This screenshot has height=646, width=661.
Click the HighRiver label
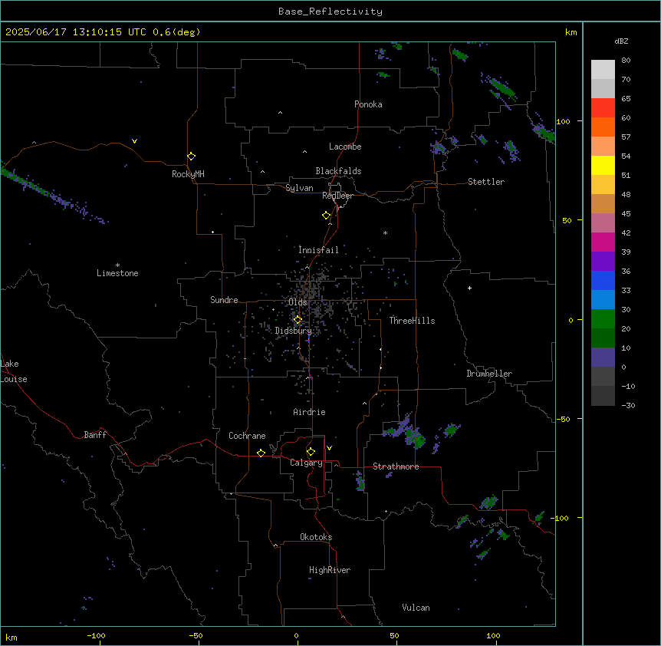coord(330,570)
